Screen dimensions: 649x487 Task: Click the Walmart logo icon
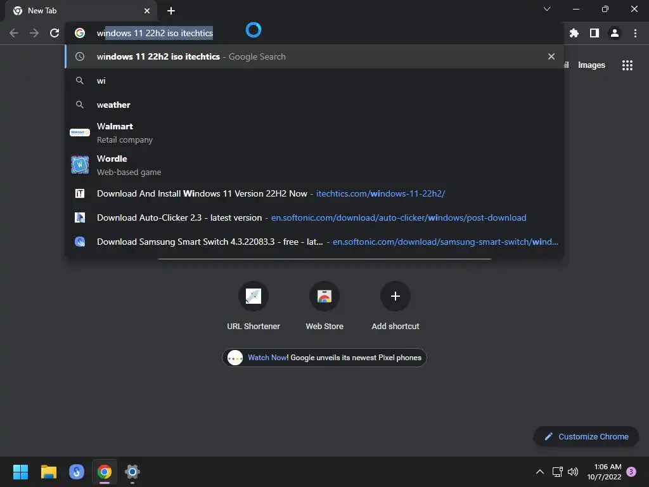80,133
